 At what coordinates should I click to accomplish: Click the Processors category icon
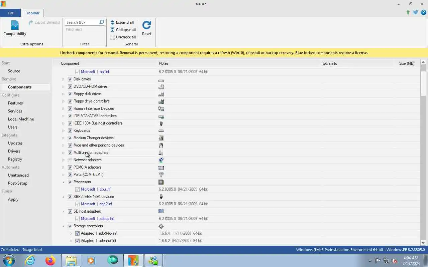pos(161,182)
